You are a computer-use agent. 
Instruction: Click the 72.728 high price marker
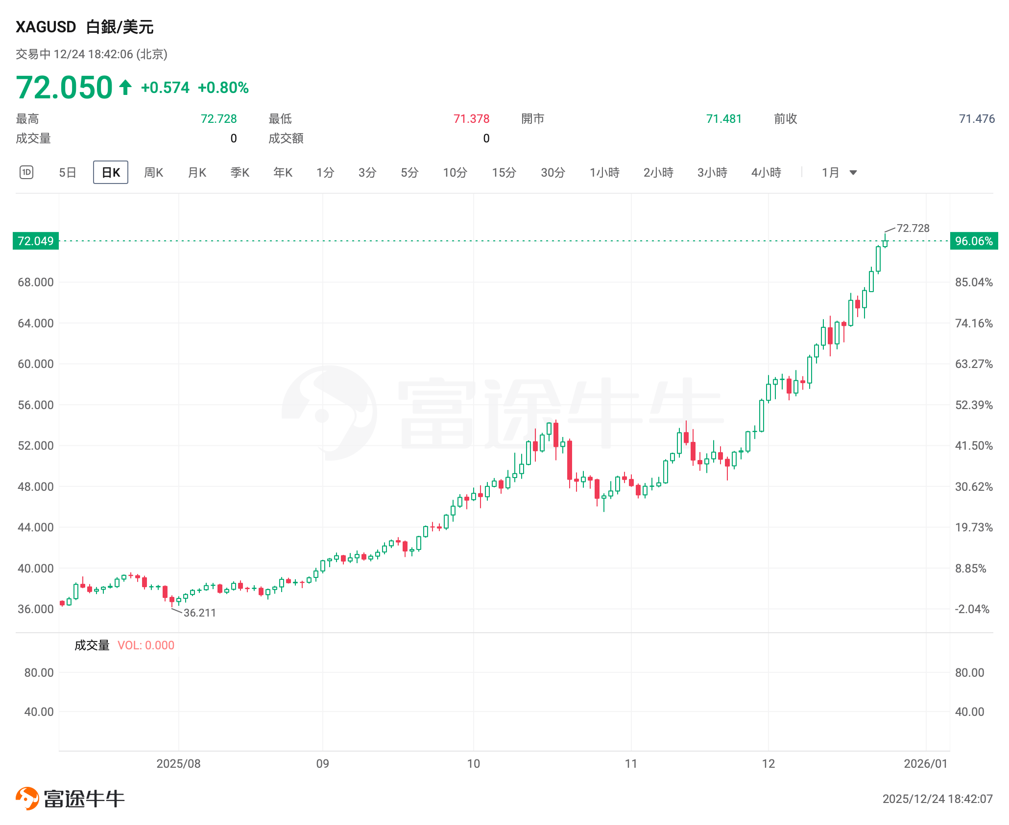[913, 228]
